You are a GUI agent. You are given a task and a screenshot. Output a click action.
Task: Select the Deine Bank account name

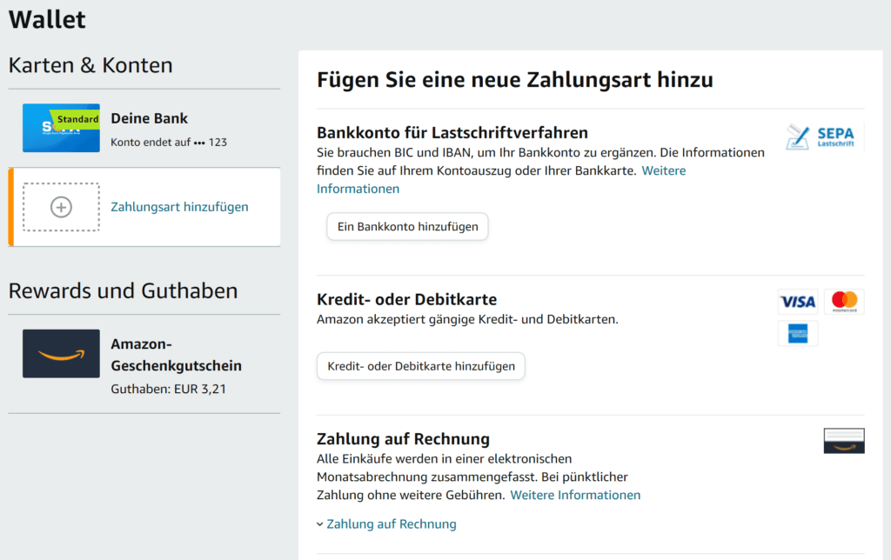tap(149, 118)
